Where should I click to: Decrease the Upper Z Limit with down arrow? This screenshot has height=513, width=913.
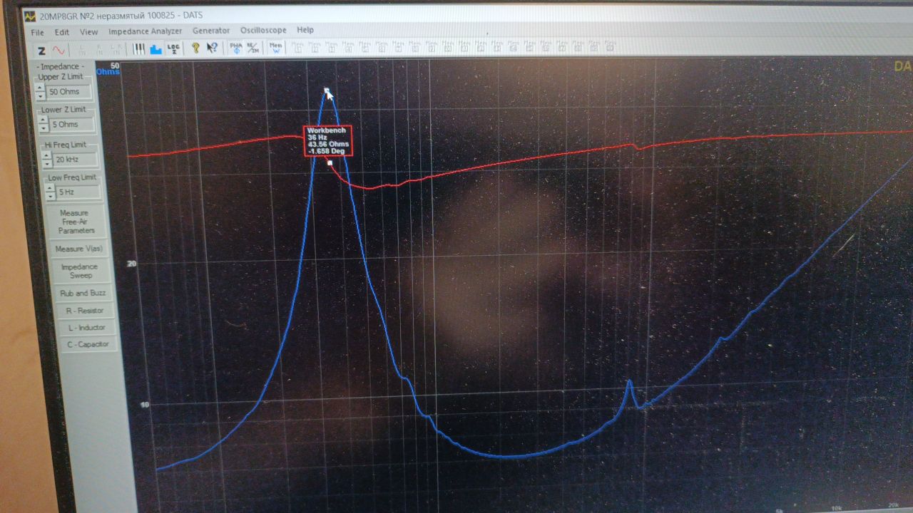point(40,95)
